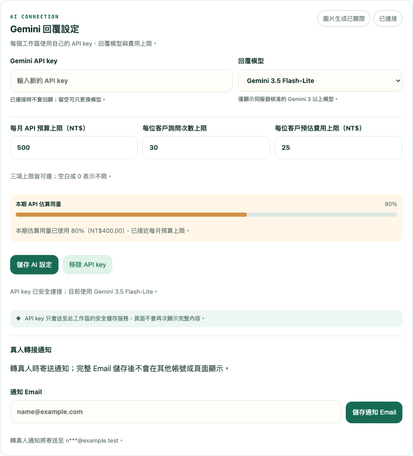Click the usage warning text mentioning NT$400.00
Viewport: 413px width, 456px height.
103,231
